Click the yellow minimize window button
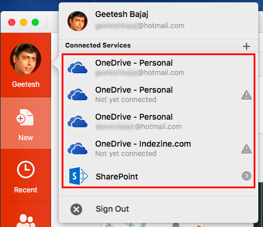This screenshot has height=227, width=263. tap(23, 22)
